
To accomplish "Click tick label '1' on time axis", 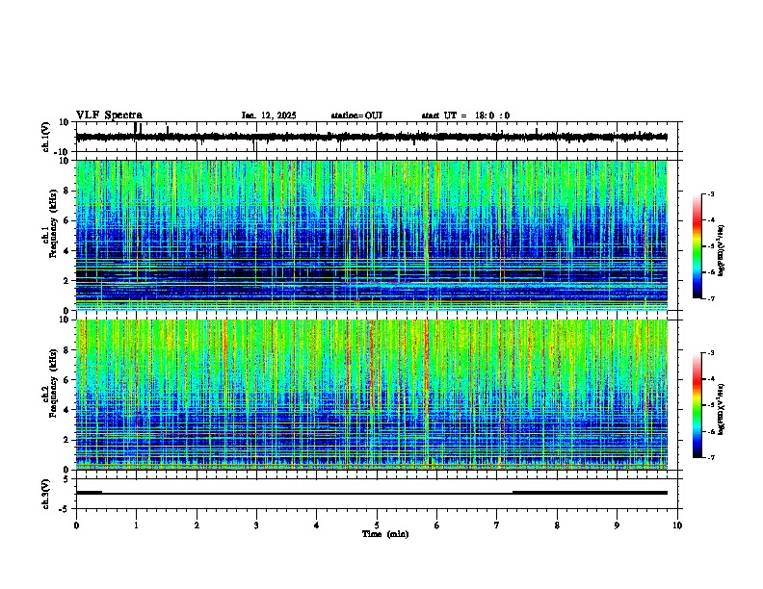I will click(137, 525).
